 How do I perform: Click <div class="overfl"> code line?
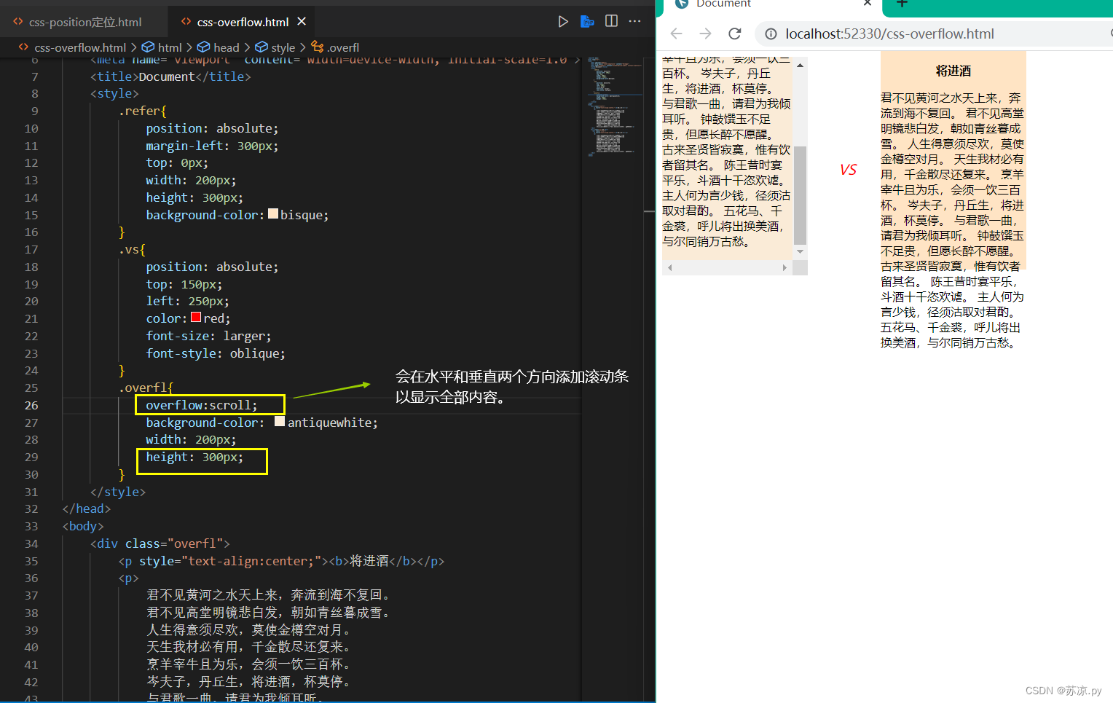click(x=160, y=543)
